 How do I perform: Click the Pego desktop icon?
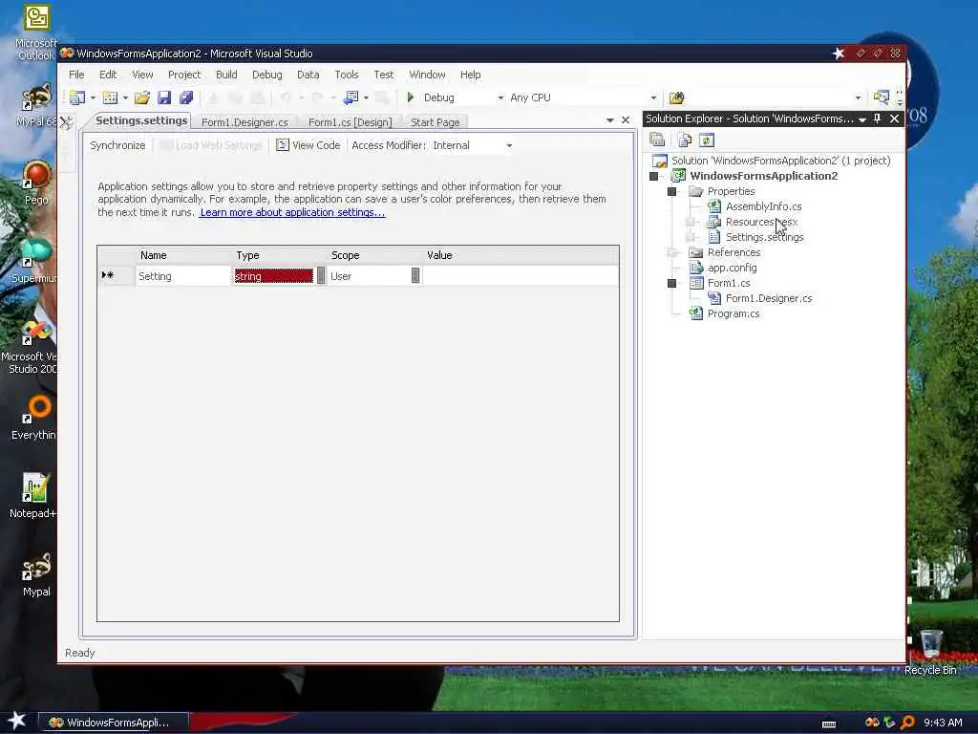[36, 183]
